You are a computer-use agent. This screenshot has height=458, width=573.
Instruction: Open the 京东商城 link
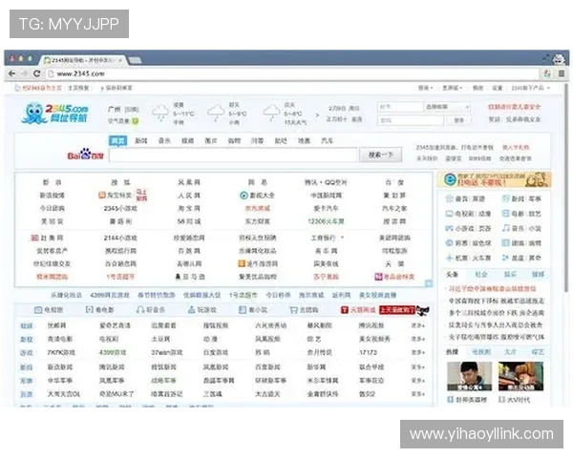tap(258, 208)
